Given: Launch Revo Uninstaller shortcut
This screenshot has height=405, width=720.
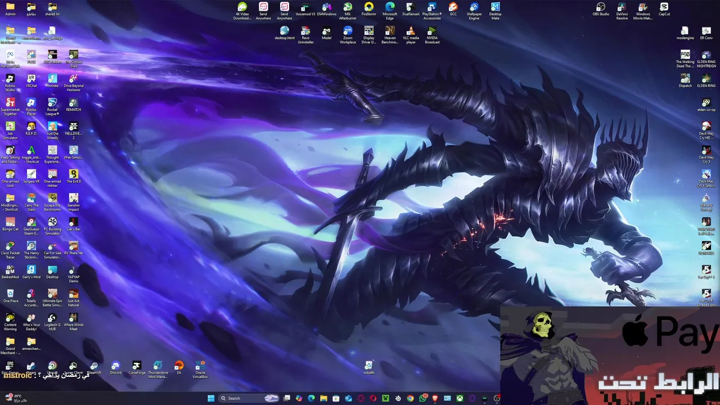Looking at the screenshot, I should (x=305, y=35).
